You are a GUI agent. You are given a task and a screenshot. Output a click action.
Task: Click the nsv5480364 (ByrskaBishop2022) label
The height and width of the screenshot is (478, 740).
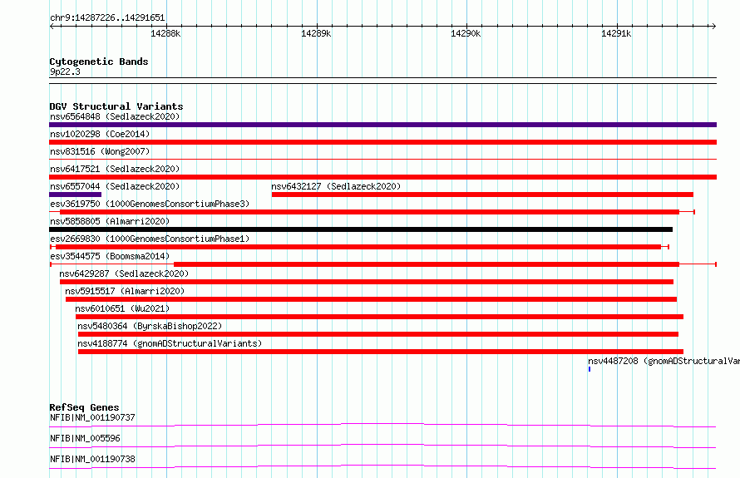[x=150, y=326]
